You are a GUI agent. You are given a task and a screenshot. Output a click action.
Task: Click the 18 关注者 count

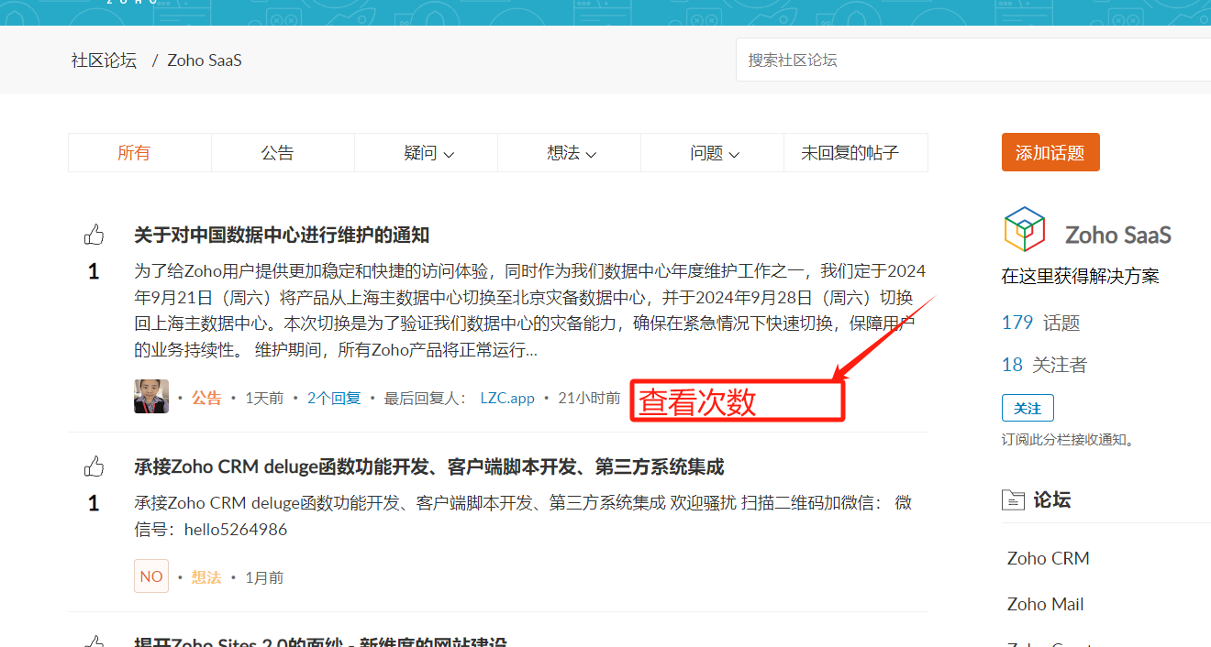(1044, 365)
